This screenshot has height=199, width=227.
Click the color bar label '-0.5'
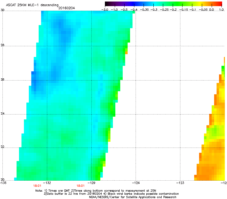point(124,10)
